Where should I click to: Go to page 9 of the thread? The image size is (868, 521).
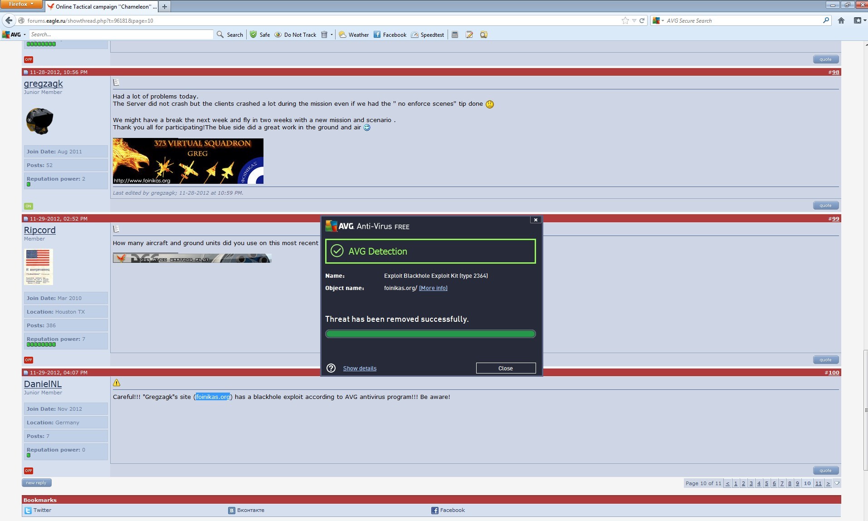click(797, 483)
